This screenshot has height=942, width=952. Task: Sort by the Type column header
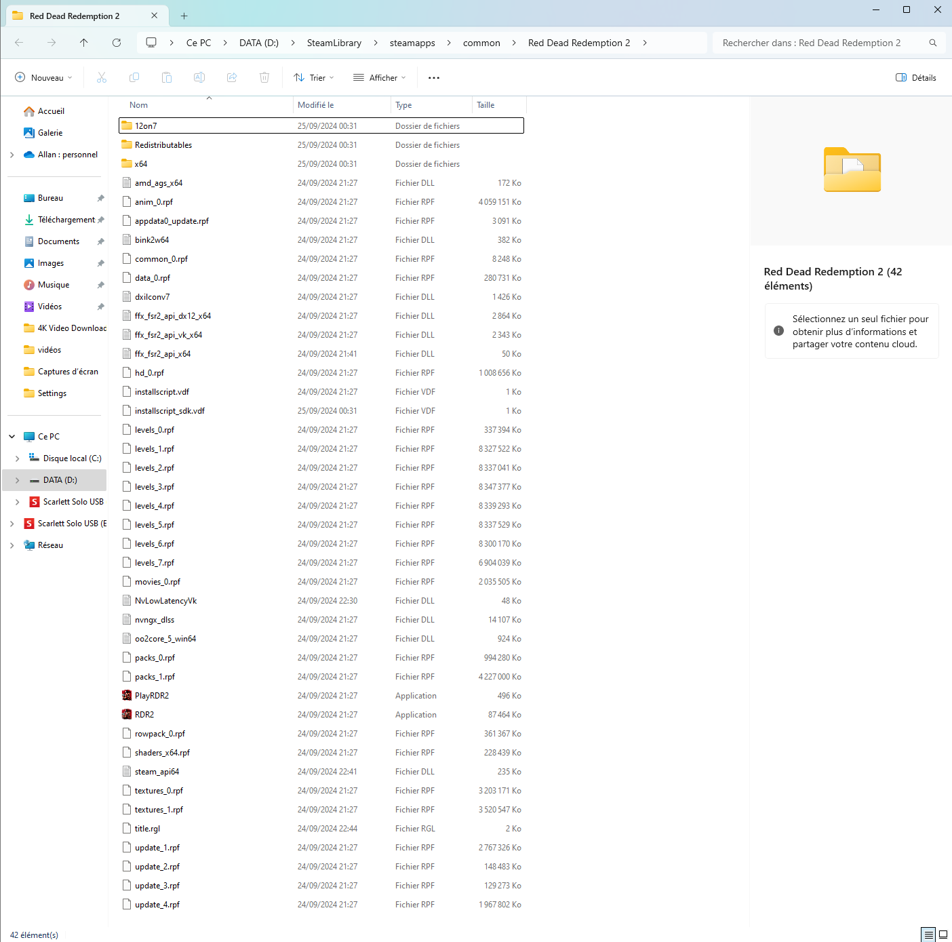[x=431, y=105]
